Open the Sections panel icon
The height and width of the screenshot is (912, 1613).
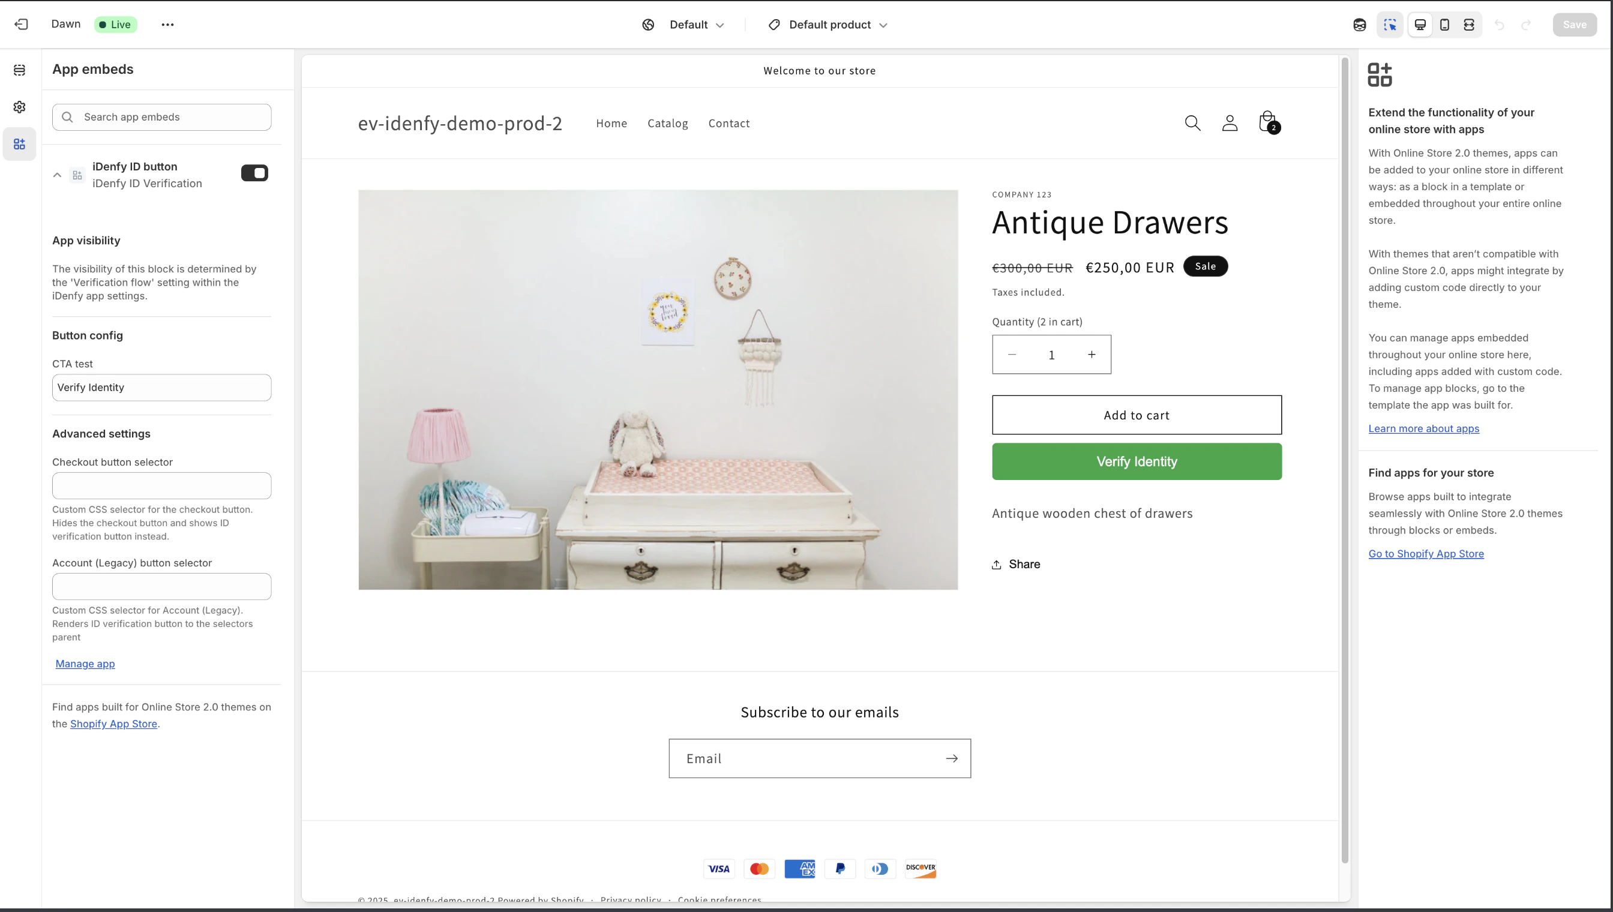19,70
